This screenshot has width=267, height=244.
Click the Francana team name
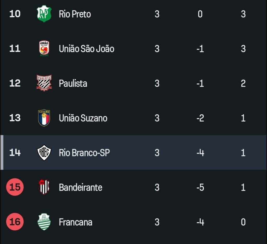(76, 222)
